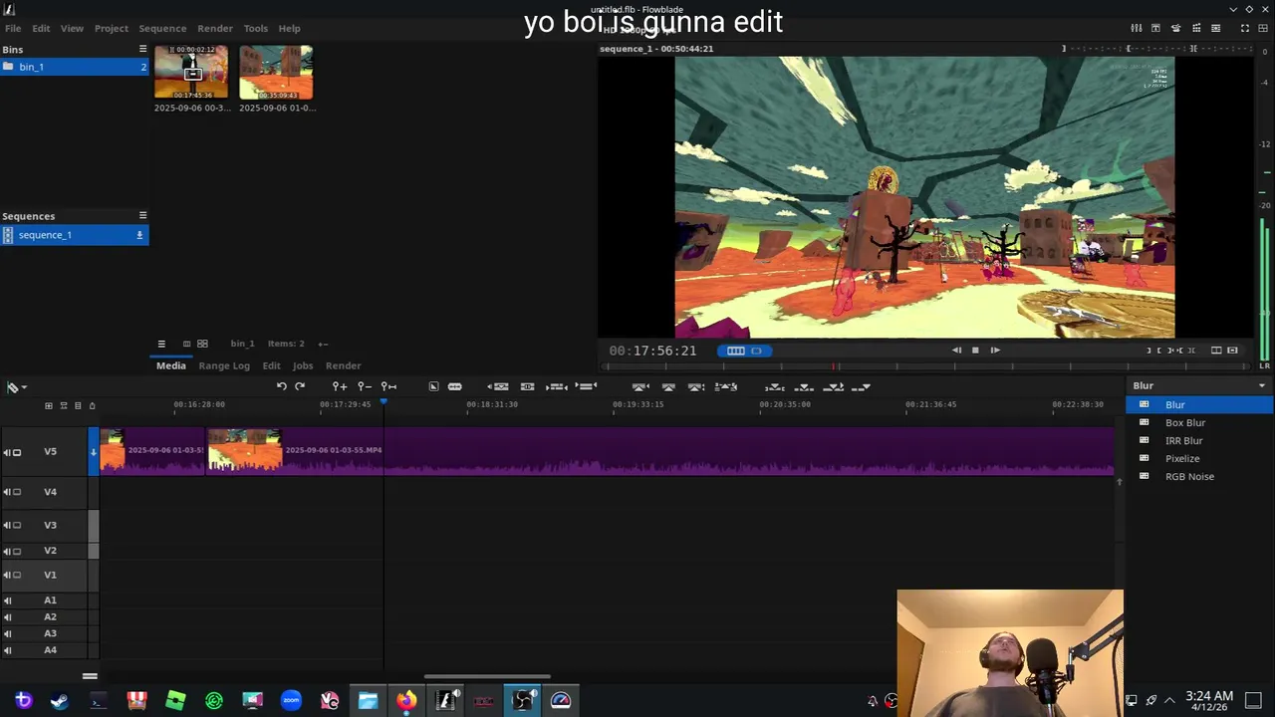The width and height of the screenshot is (1275, 717).
Task: Switch to the Range Log tab
Action: (x=224, y=365)
